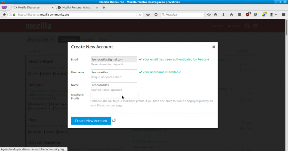Select the Categories nav tab
Screen dimensions: 288x151
69,40
